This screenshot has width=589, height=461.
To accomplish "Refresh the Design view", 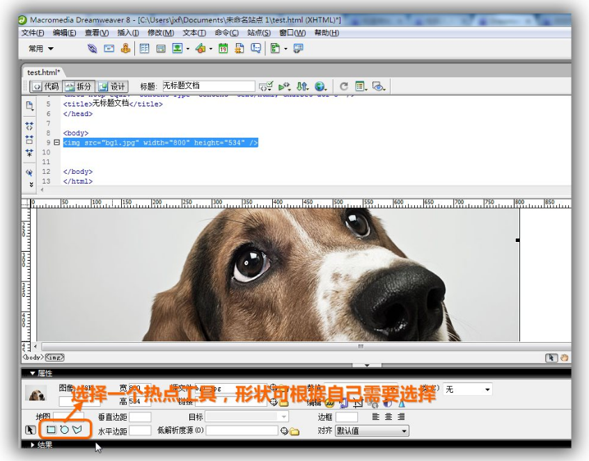I will click(344, 87).
